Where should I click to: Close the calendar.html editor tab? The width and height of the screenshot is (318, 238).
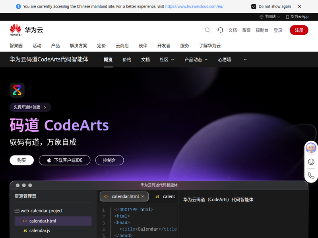(143, 196)
